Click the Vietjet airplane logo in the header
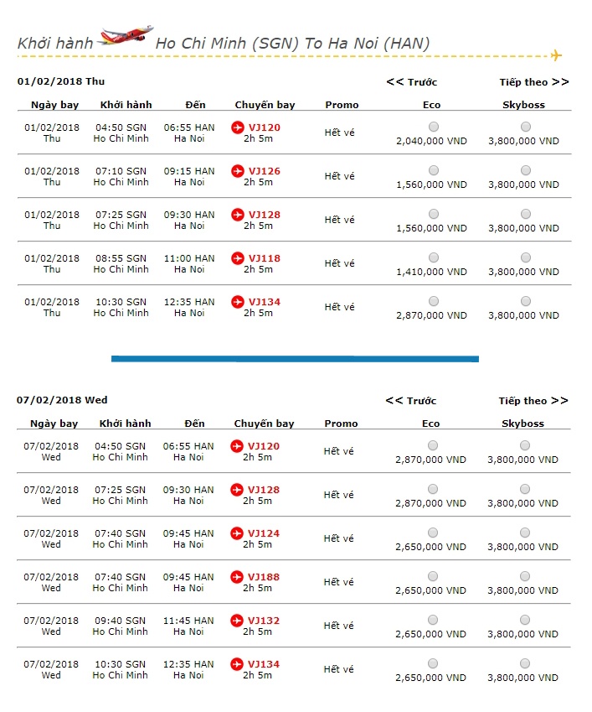 [126, 37]
